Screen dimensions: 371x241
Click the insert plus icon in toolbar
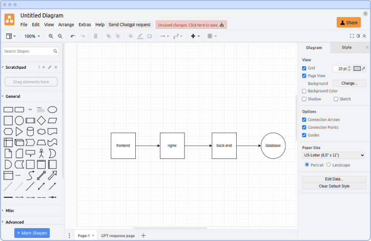click(193, 36)
